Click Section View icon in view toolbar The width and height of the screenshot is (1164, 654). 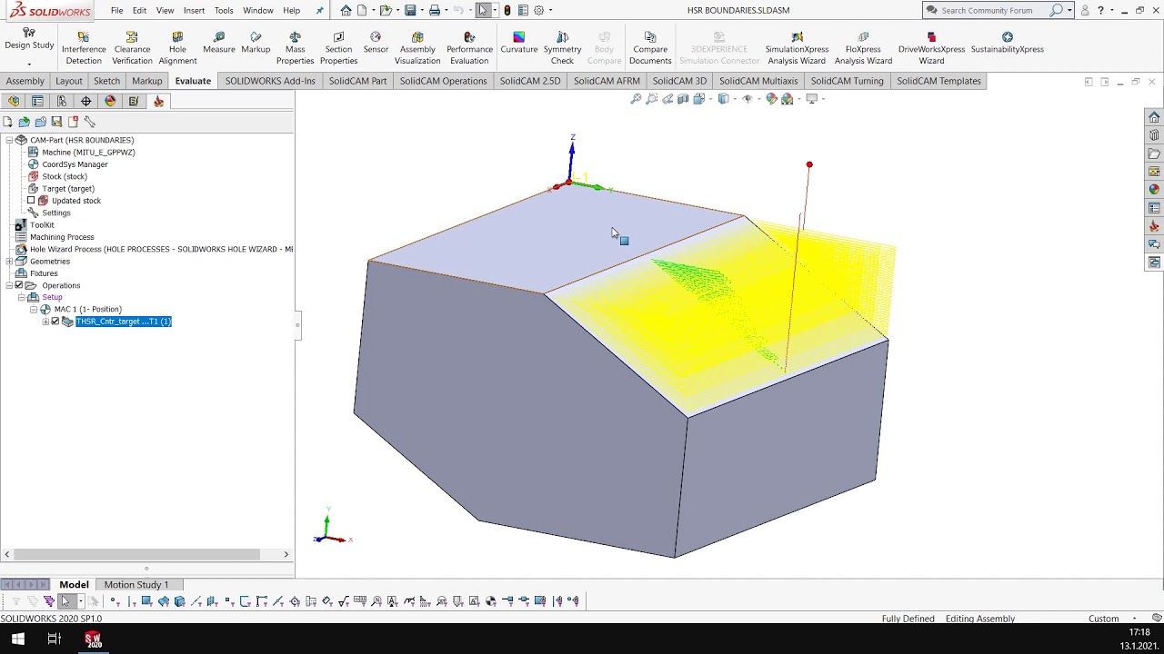point(683,99)
